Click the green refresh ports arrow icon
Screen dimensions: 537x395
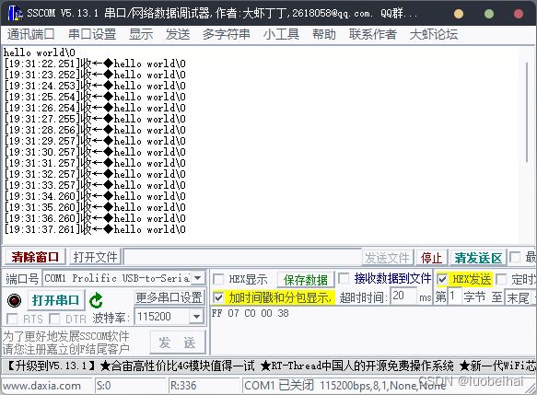[96, 300]
